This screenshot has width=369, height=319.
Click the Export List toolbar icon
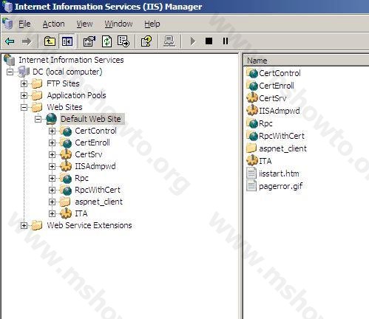pos(123,41)
